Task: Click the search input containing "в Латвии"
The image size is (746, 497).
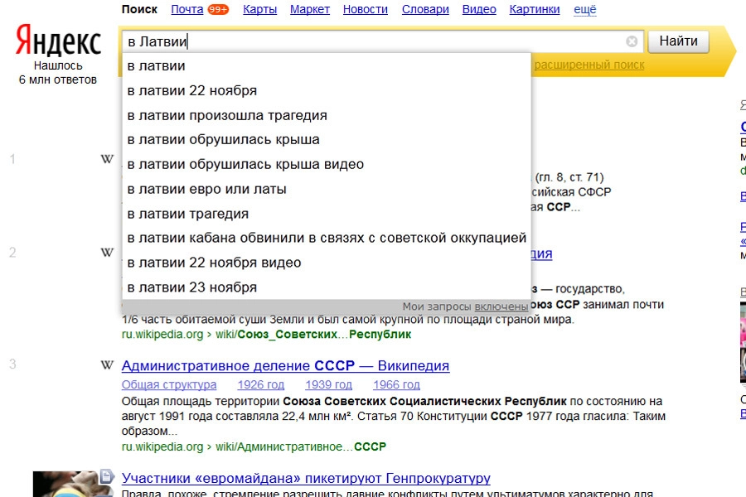Action: pyautogui.click(x=373, y=41)
